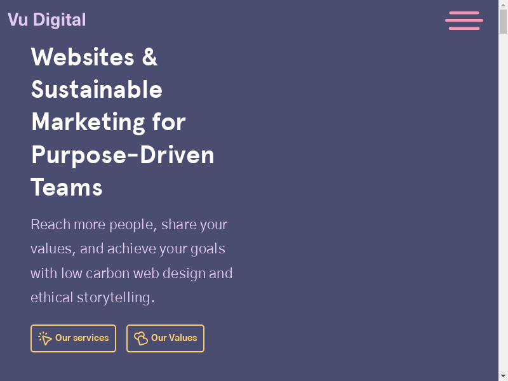Viewport: 508px width, 381px height.
Task: Click the pointer icon beside Our services
Action: [45, 338]
